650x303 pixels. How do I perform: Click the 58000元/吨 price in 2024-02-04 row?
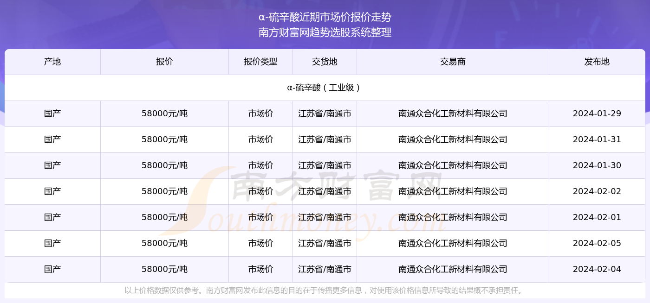tap(164, 269)
